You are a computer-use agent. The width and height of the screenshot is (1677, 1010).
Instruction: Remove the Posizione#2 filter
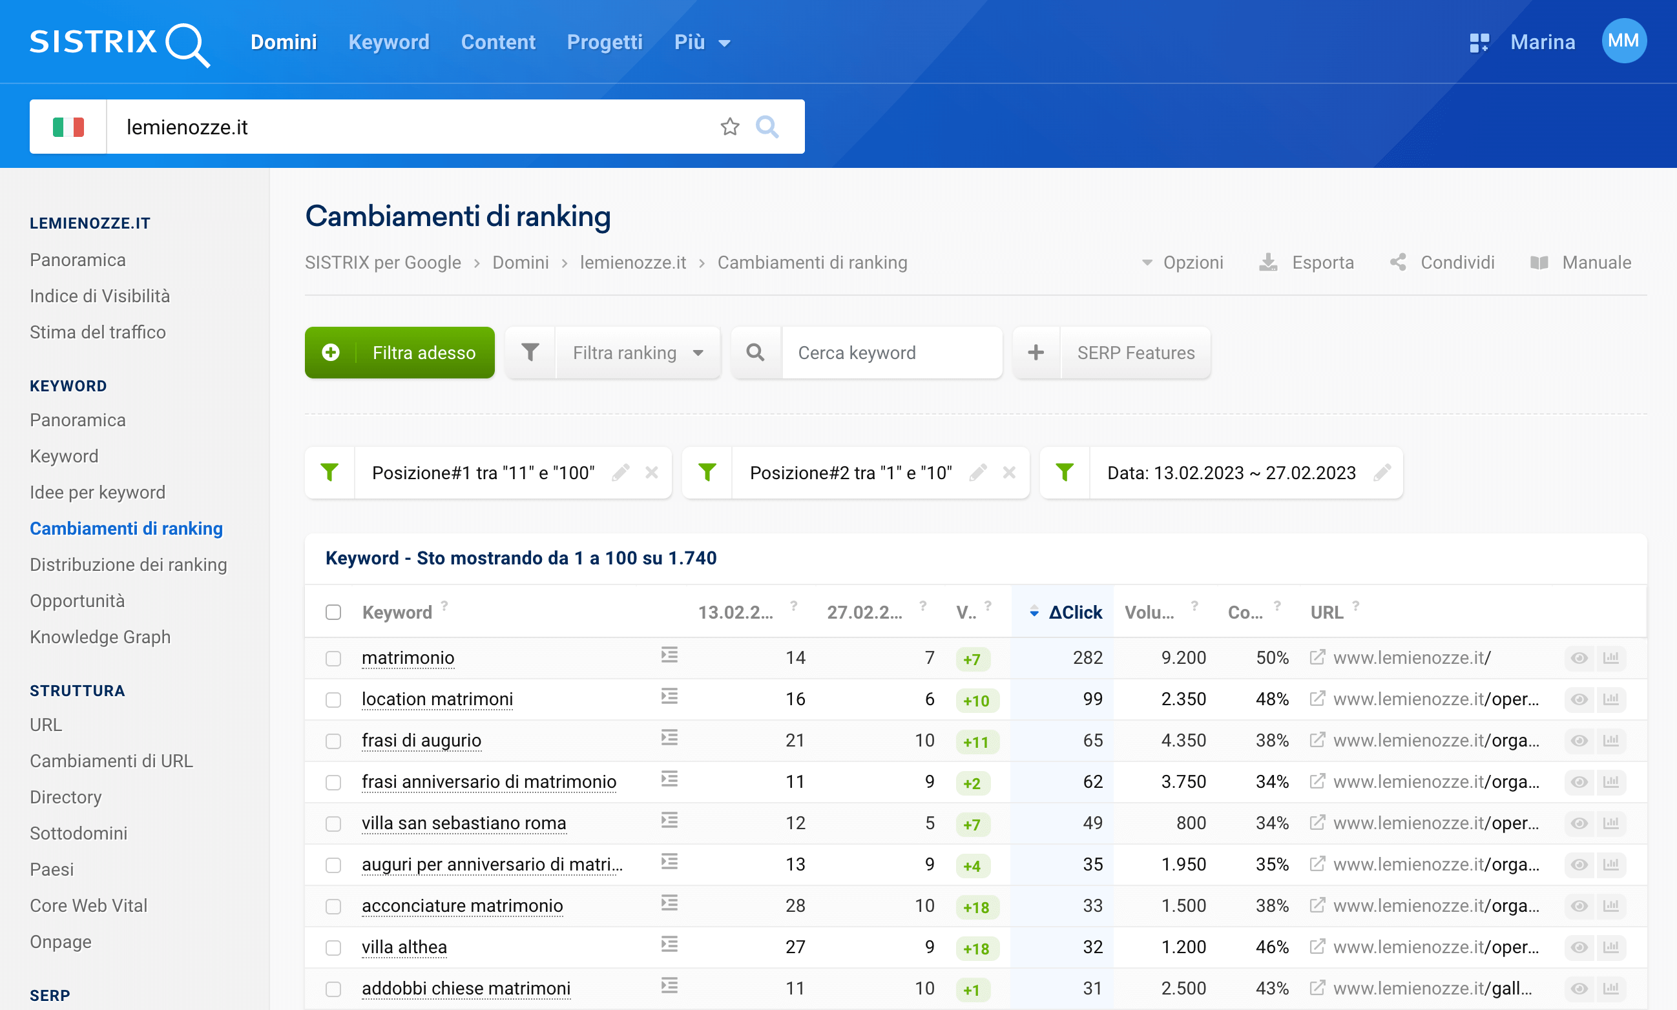tap(1009, 472)
